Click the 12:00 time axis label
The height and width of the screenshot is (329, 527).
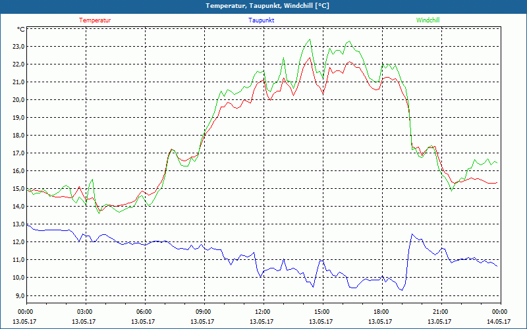tap(262, 312)
